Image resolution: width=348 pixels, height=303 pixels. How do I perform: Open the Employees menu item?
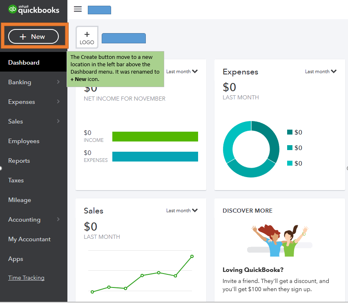pyautogui.click(x=24, y=141)
